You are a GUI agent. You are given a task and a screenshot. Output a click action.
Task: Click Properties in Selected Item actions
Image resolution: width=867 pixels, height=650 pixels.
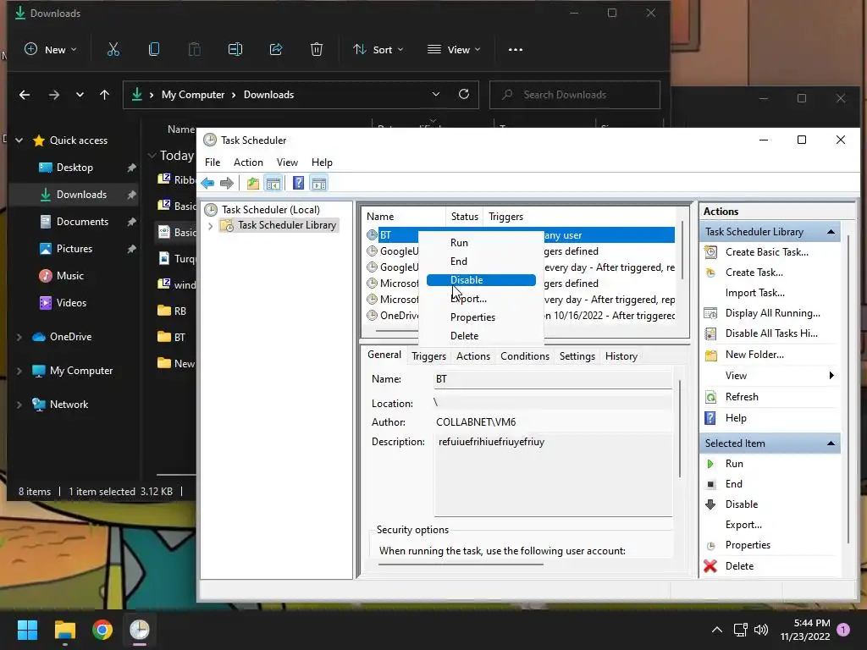tap(748, 545)
